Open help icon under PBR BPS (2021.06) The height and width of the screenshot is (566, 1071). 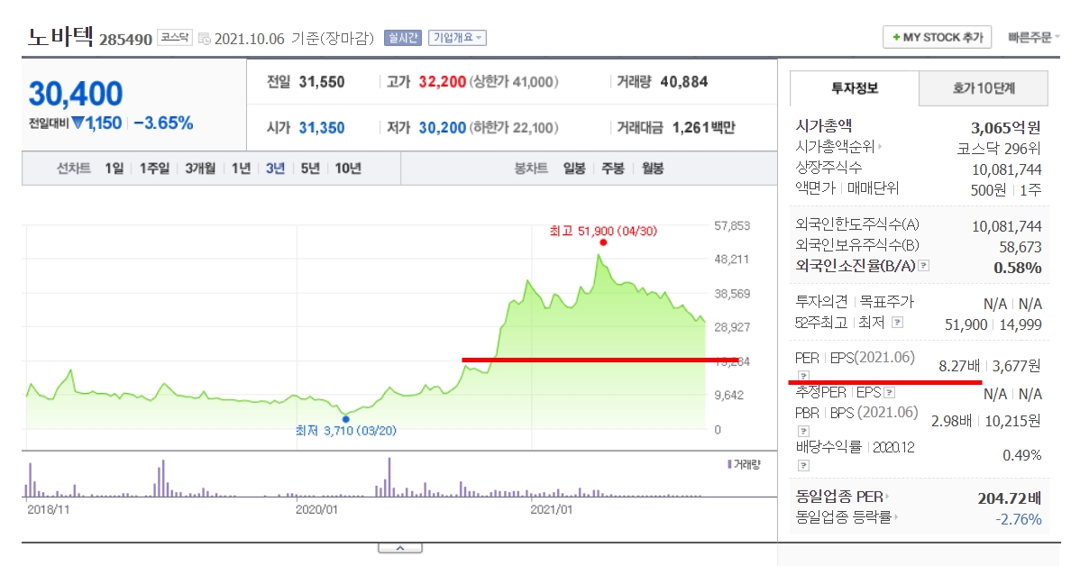(x=803, y=431)
